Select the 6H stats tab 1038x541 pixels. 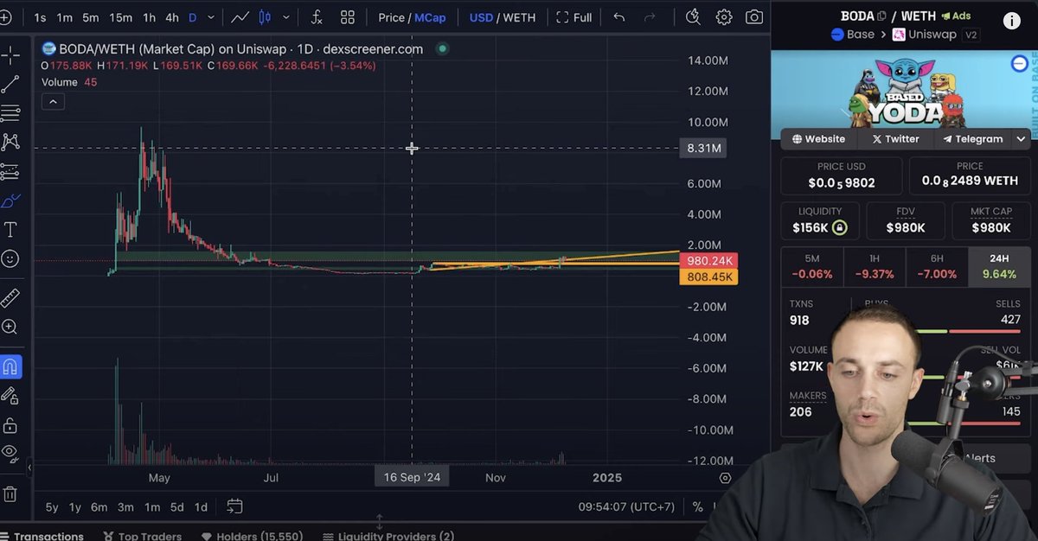click(x=936, y=266)
